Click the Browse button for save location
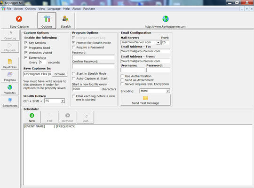Image resolution: width=254 pixels, height=188 pixels. 60,74
